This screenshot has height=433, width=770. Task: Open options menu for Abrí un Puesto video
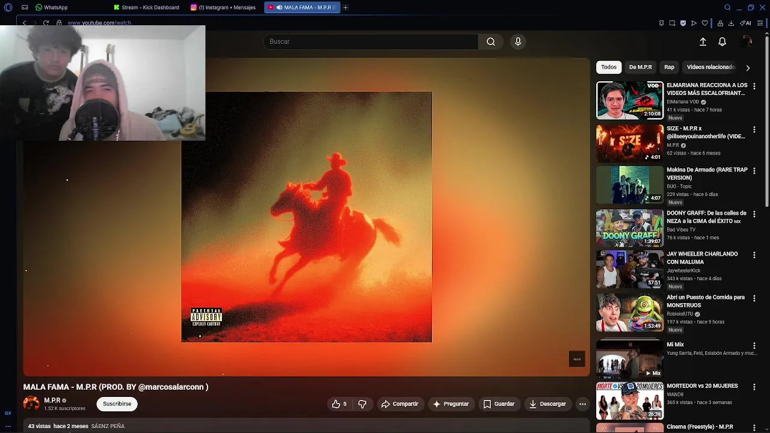(x=754, y=299)
